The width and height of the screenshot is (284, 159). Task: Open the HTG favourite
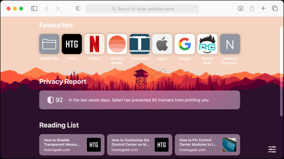click(72, 44)
